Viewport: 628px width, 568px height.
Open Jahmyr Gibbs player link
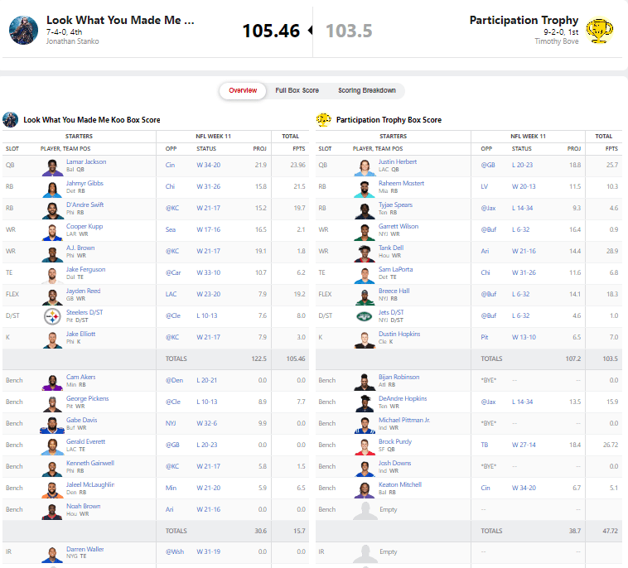tap(85, 183)
